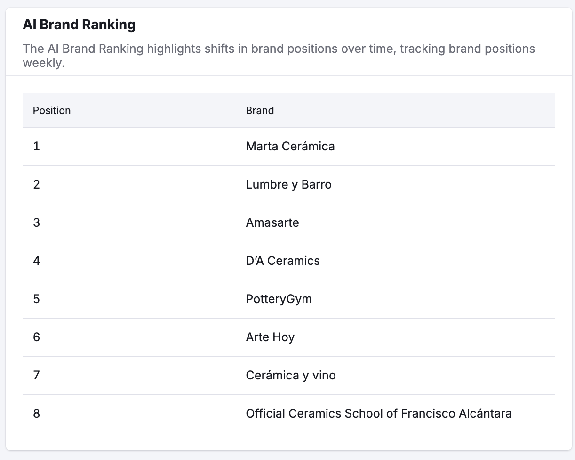575x460 pixels.
Task: Click position number 5 cell
Action: click(36, 299)
